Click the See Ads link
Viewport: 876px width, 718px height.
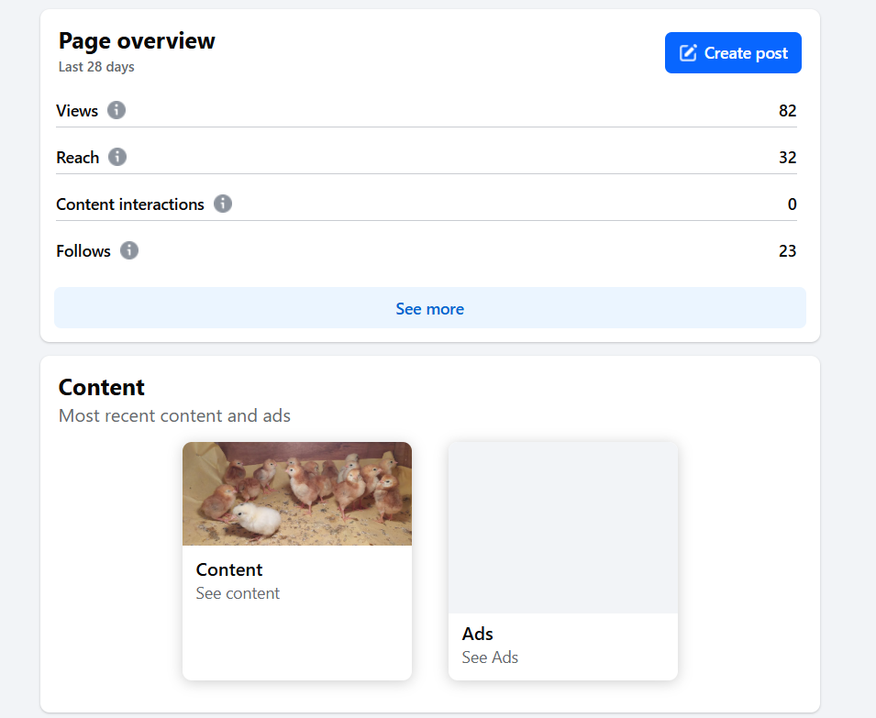(x=490, y=657)
